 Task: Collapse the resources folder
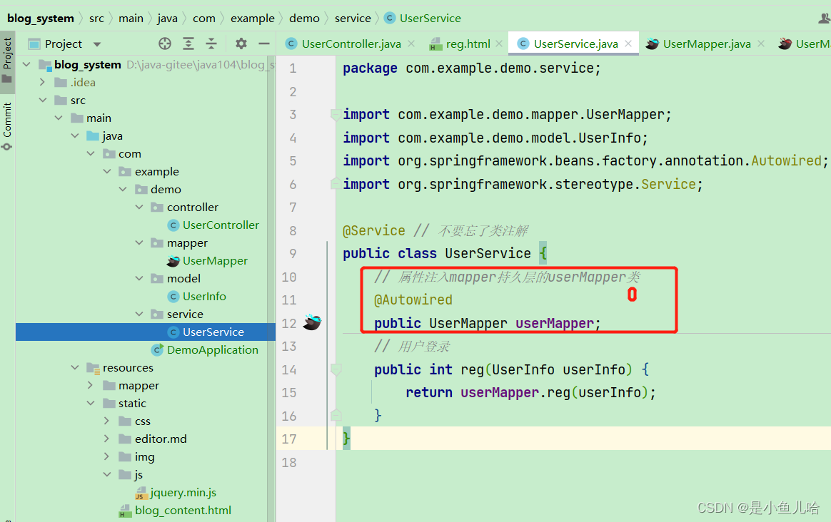pyautogui.click(x=75, y=367)
